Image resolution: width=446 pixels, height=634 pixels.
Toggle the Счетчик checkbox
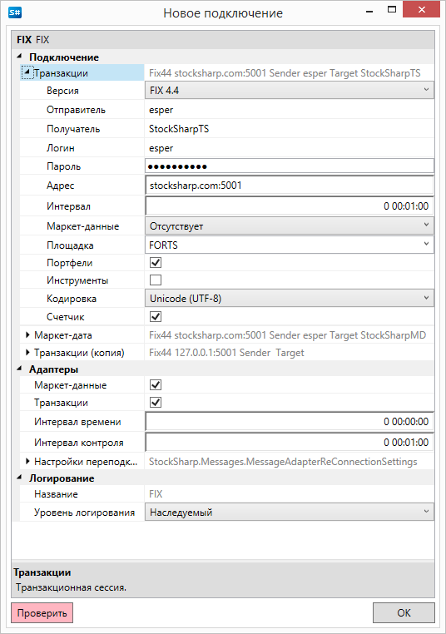pyautogui.click(x=156, y=317)
